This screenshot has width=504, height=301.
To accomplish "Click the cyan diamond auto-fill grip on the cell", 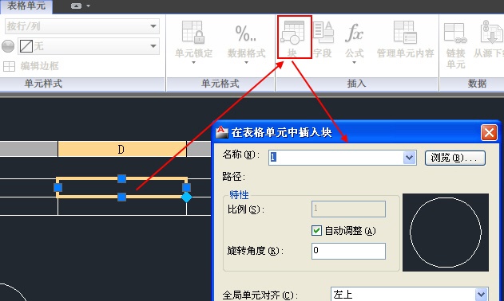I will [186, 197].
